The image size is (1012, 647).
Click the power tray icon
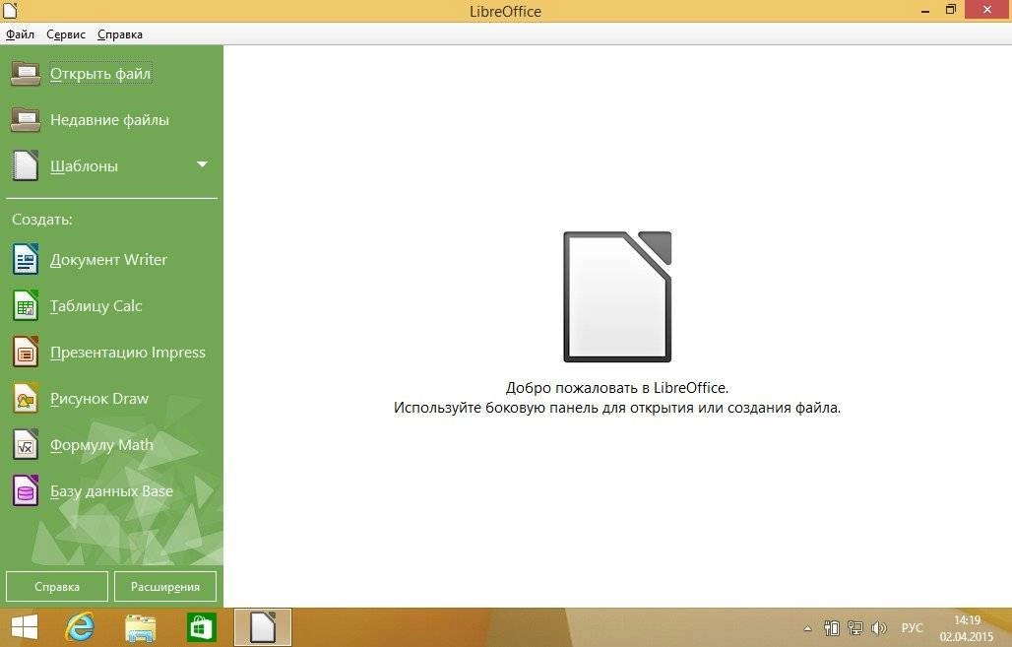832,628
